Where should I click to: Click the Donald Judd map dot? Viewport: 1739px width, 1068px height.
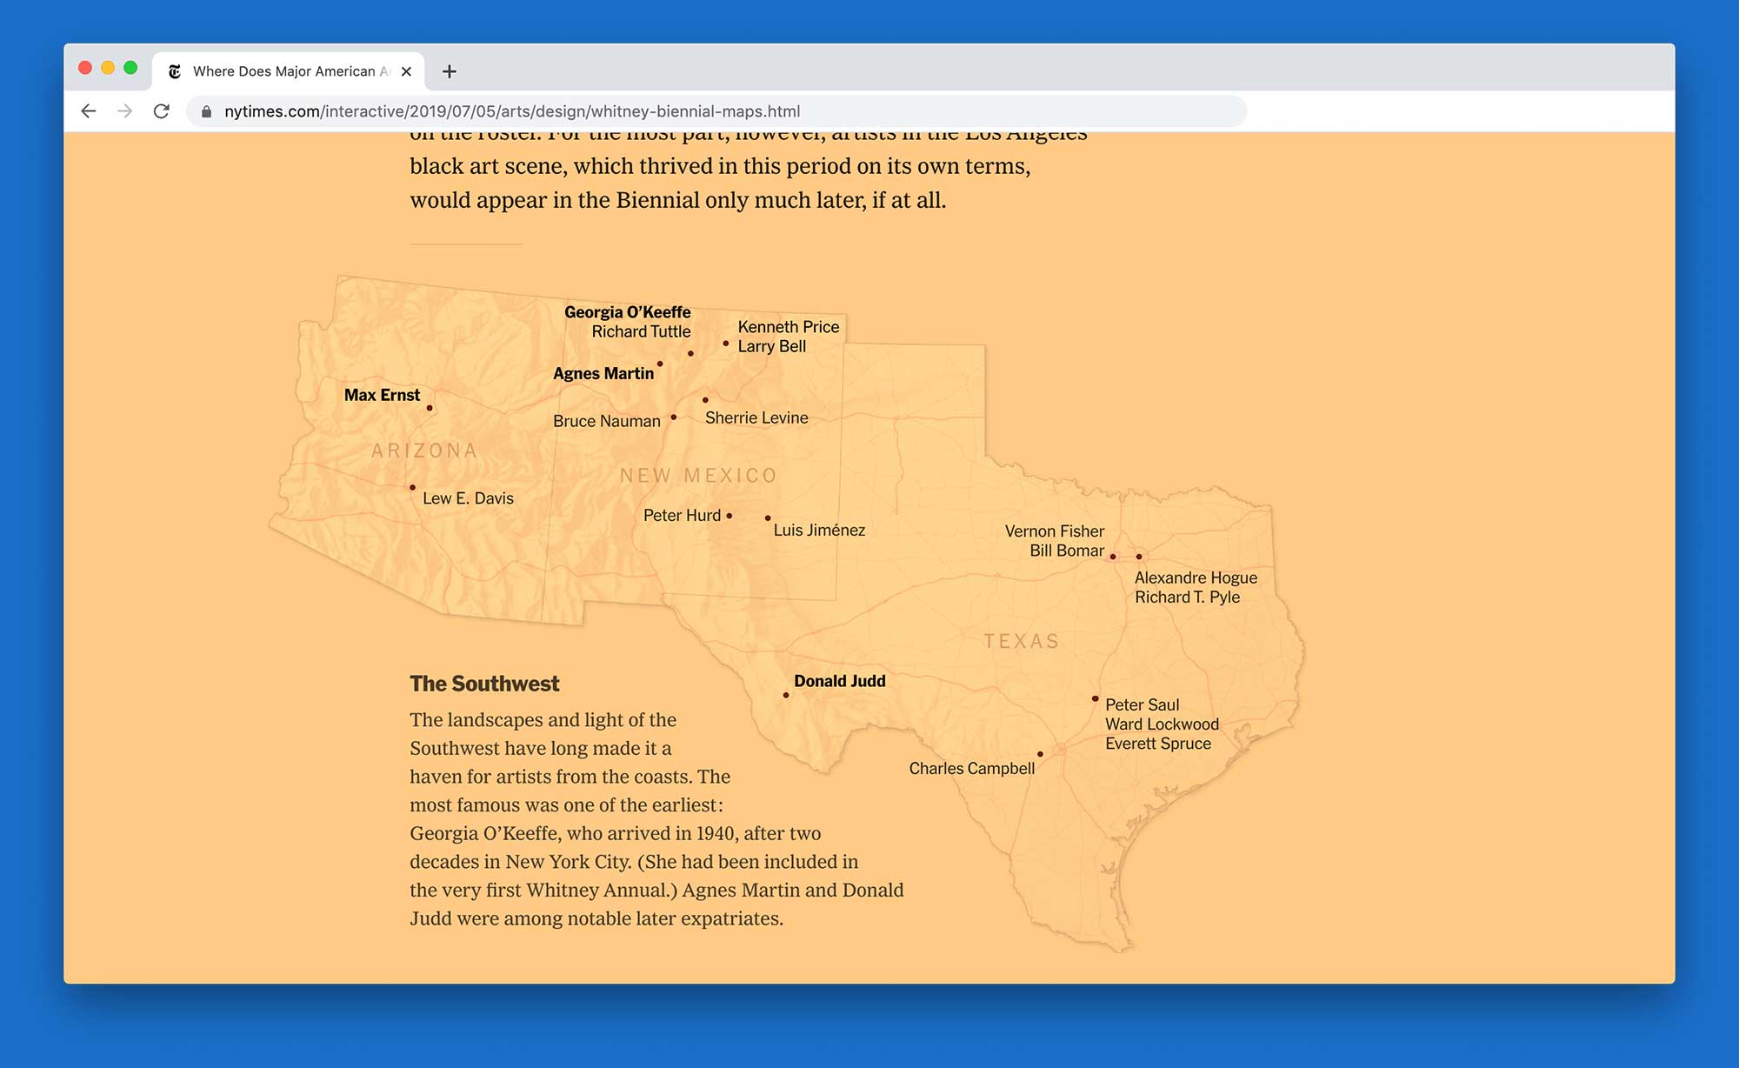[786, 695]
